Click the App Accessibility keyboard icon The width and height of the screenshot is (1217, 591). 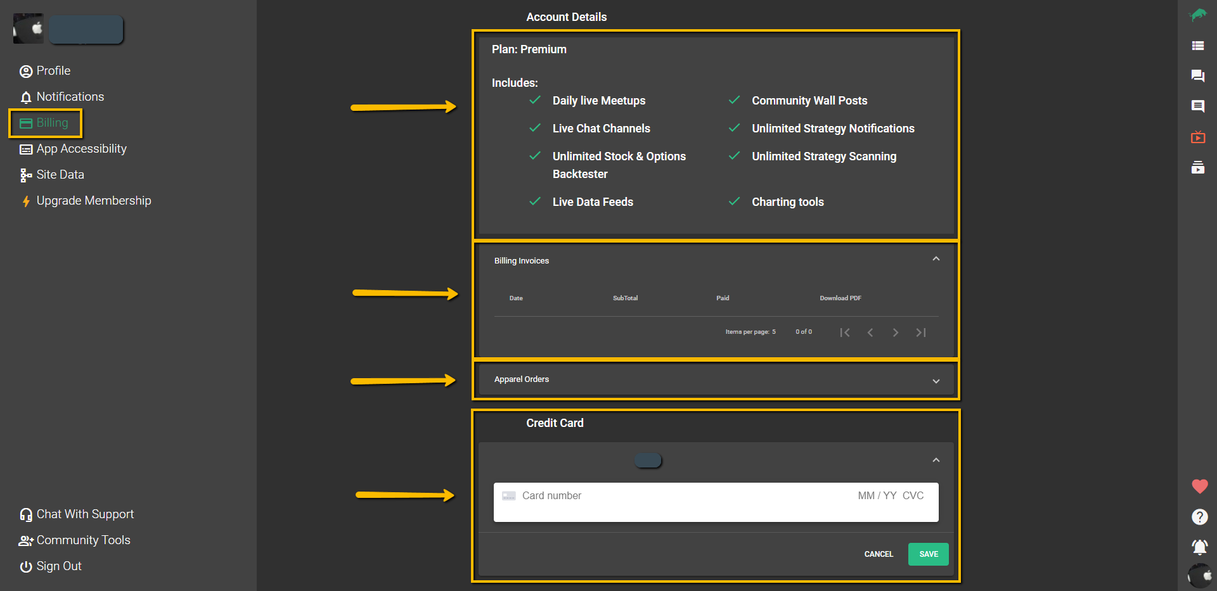click(x=26, y=149)
